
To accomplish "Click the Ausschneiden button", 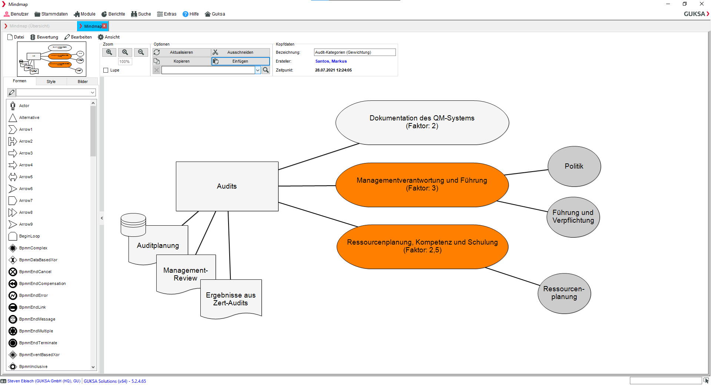I will [x=240, y=52].
